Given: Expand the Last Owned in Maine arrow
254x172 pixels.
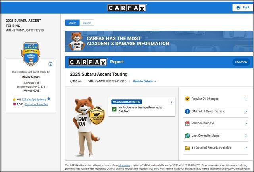Looking at the screenshot, I should [x=246, y=136].
